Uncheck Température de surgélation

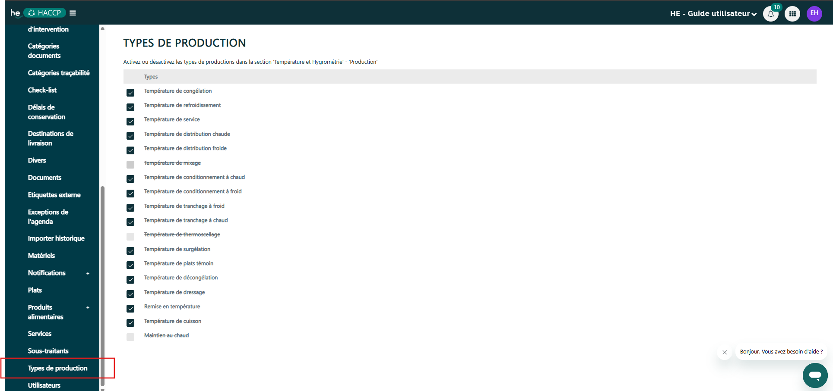click(130, 251)
